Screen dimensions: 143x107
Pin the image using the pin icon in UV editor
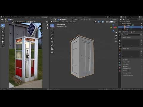point(35,22)
